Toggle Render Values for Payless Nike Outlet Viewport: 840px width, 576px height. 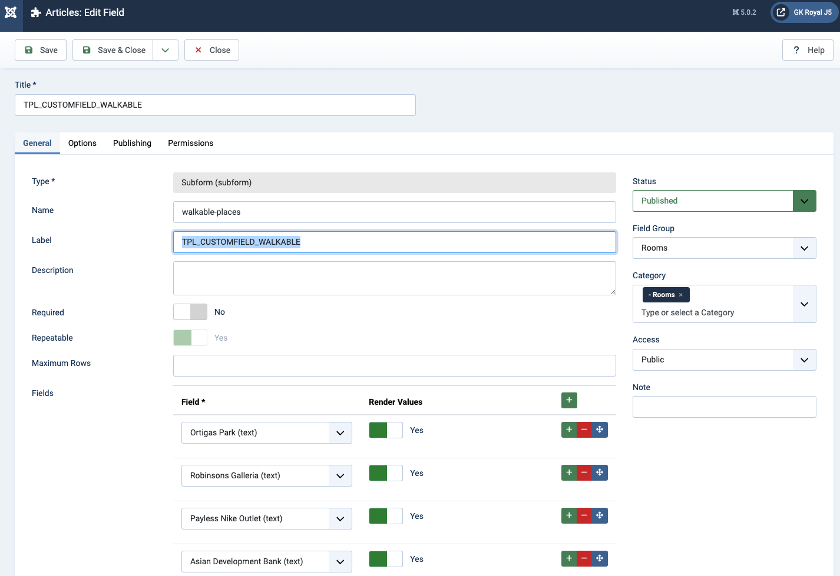[x=386, y=516]
